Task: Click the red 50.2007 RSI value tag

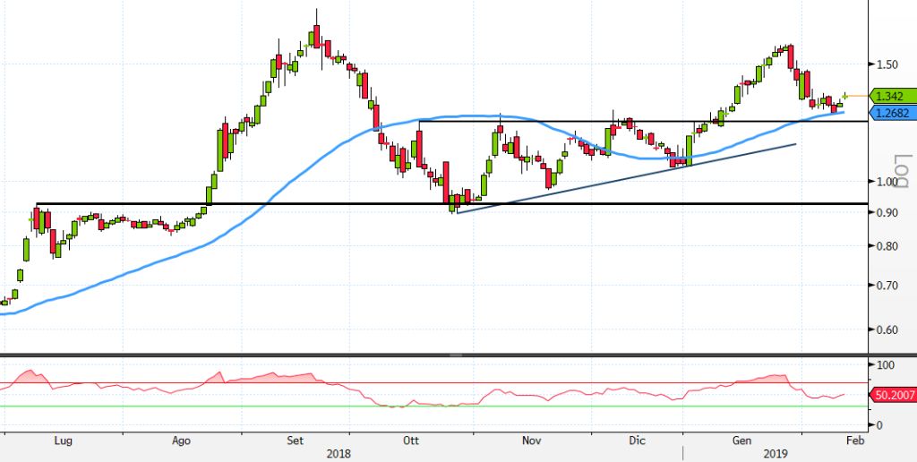Action: pos(893,394)
